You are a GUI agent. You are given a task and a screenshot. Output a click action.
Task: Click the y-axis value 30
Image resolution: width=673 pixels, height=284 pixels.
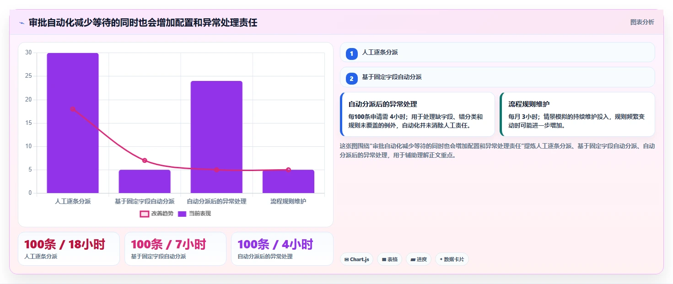click(x=28, y=53)
